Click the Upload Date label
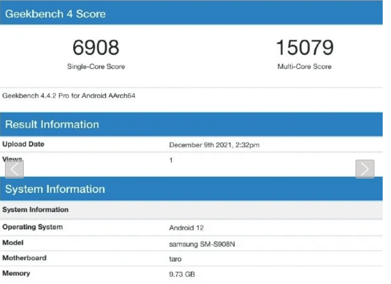391x284 pixels. pos(23,144)
